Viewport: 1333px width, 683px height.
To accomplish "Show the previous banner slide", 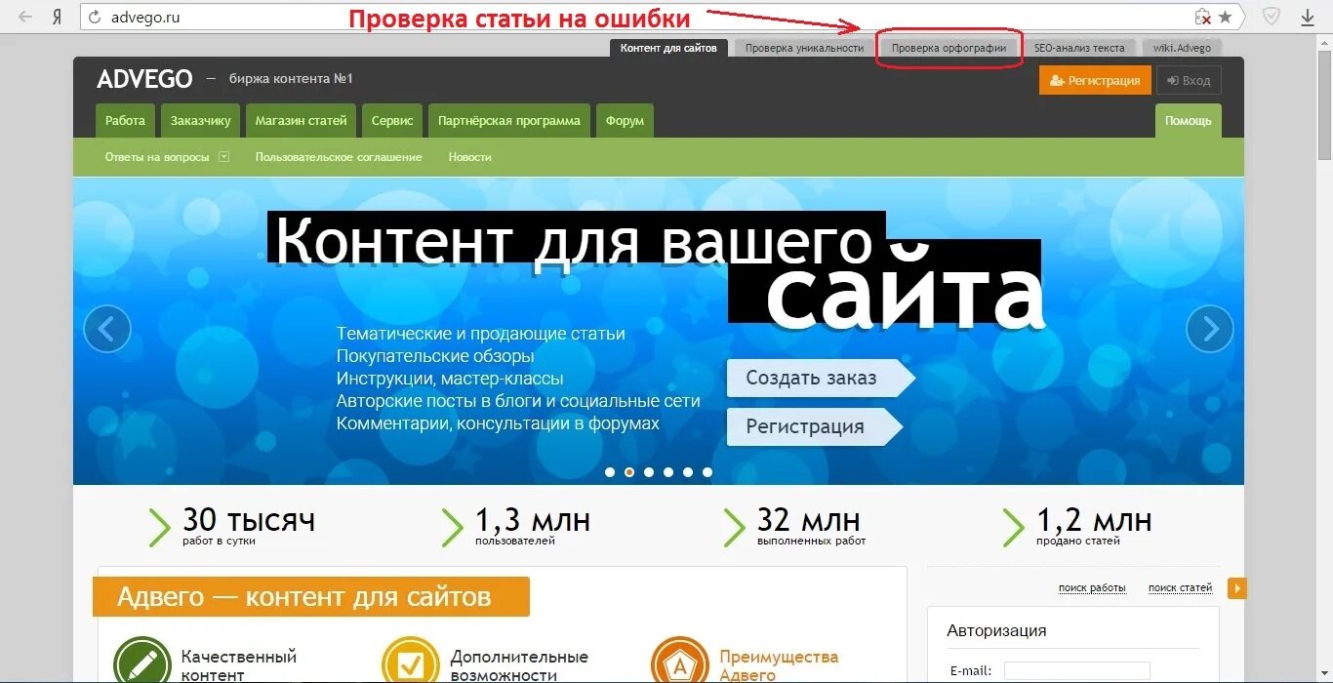I will coord(107,329).
